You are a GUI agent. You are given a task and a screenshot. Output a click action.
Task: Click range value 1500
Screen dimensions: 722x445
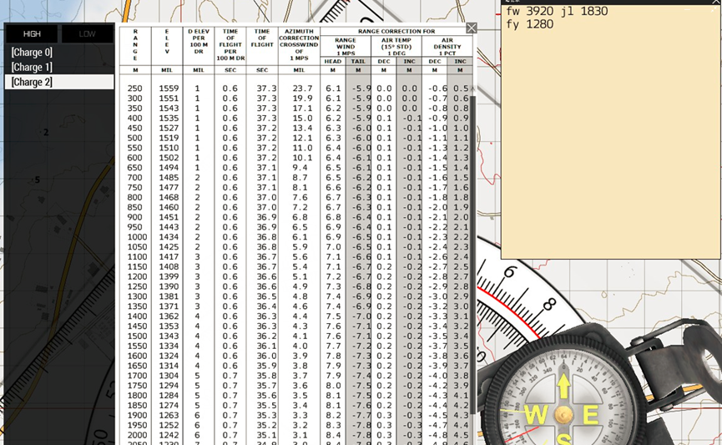(x=137, y=336)
